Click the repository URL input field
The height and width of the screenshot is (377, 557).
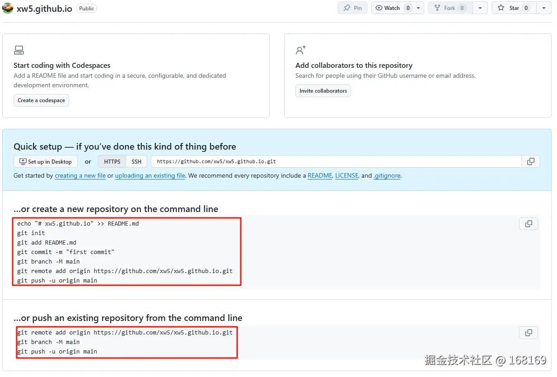(336, 161)
